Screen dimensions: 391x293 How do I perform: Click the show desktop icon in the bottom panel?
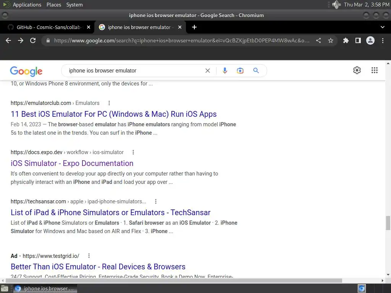point(4,288)
